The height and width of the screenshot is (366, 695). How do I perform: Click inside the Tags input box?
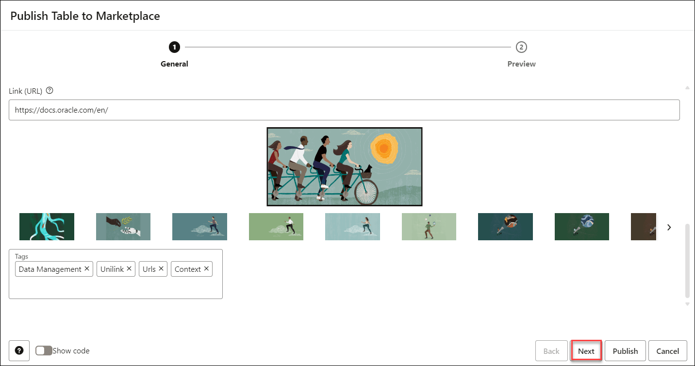(x=116, y=287)
